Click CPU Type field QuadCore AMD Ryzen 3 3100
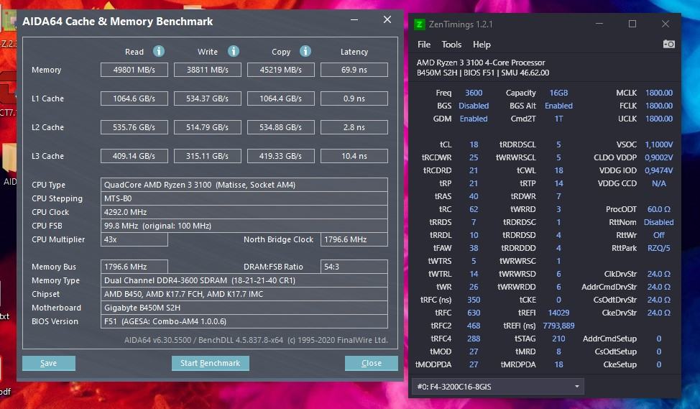700x409 pixels. click(244, 185)
